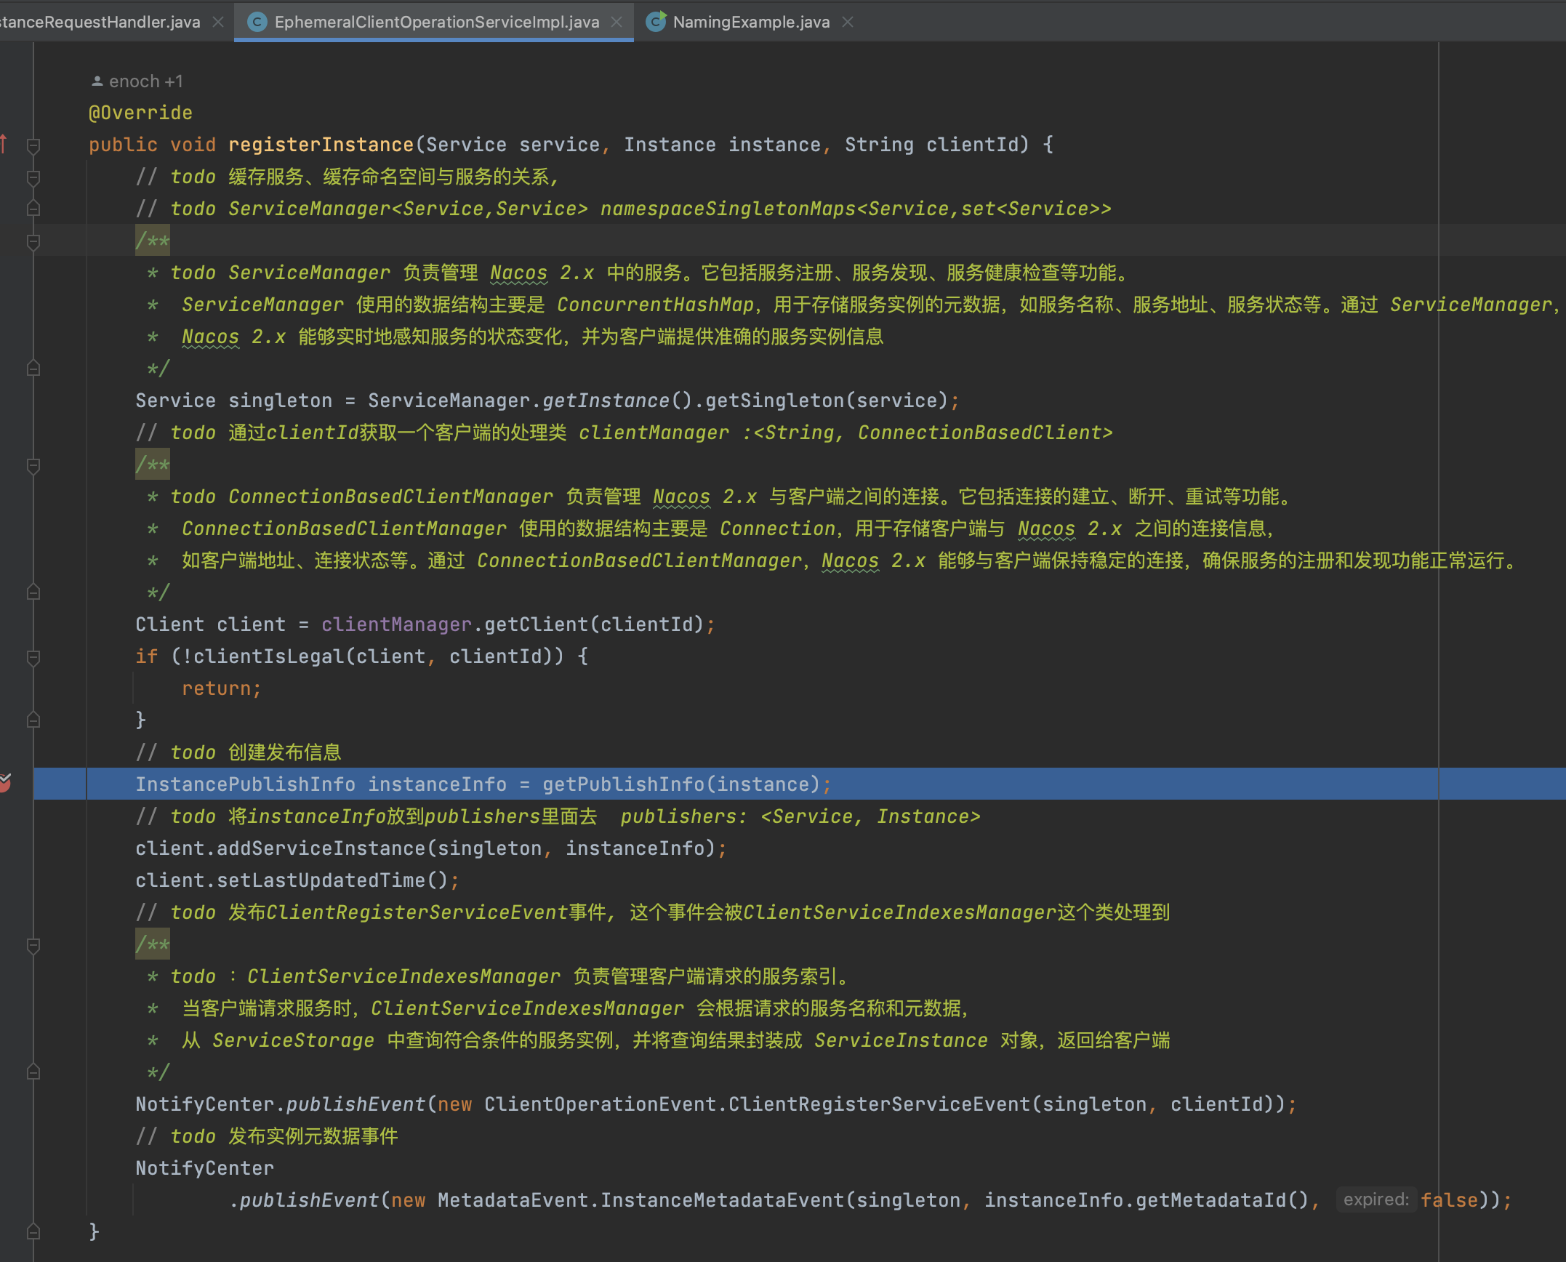Collapse the 'if (!clientIsLegal' block fold marker
Viewport: 1566px width, 1262px height.
[x=33, y=657]
